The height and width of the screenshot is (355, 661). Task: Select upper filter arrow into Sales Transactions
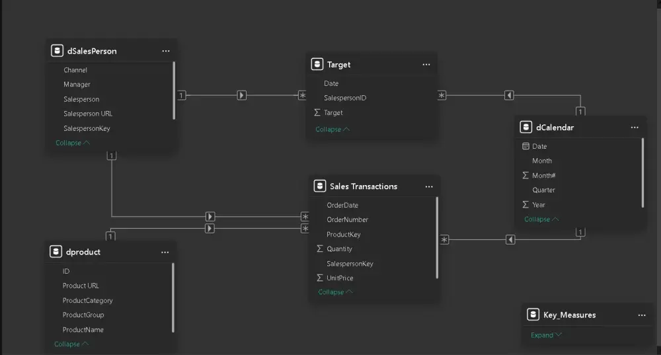pos(210,217)
